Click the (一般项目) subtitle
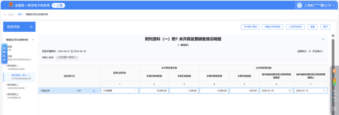The image size is (339, 115). [x=183, y=45]
